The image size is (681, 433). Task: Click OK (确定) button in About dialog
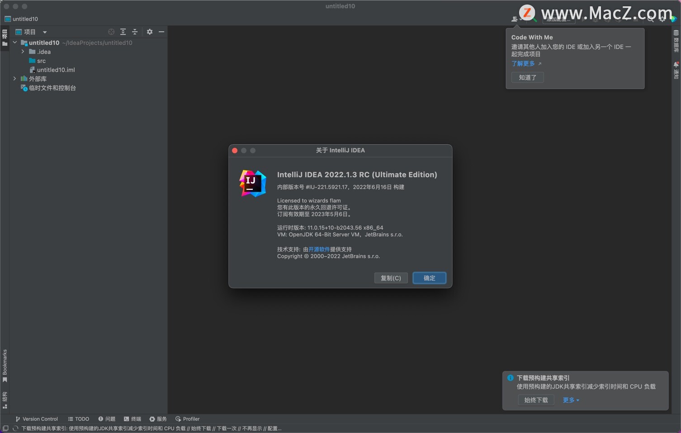tap(429, 278)
